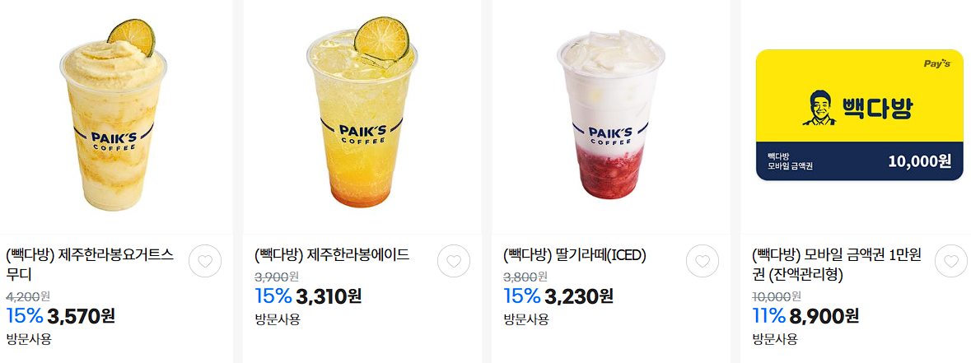Click the 3,230원 sale price
971x363 pixels.
tap(579, 296)
